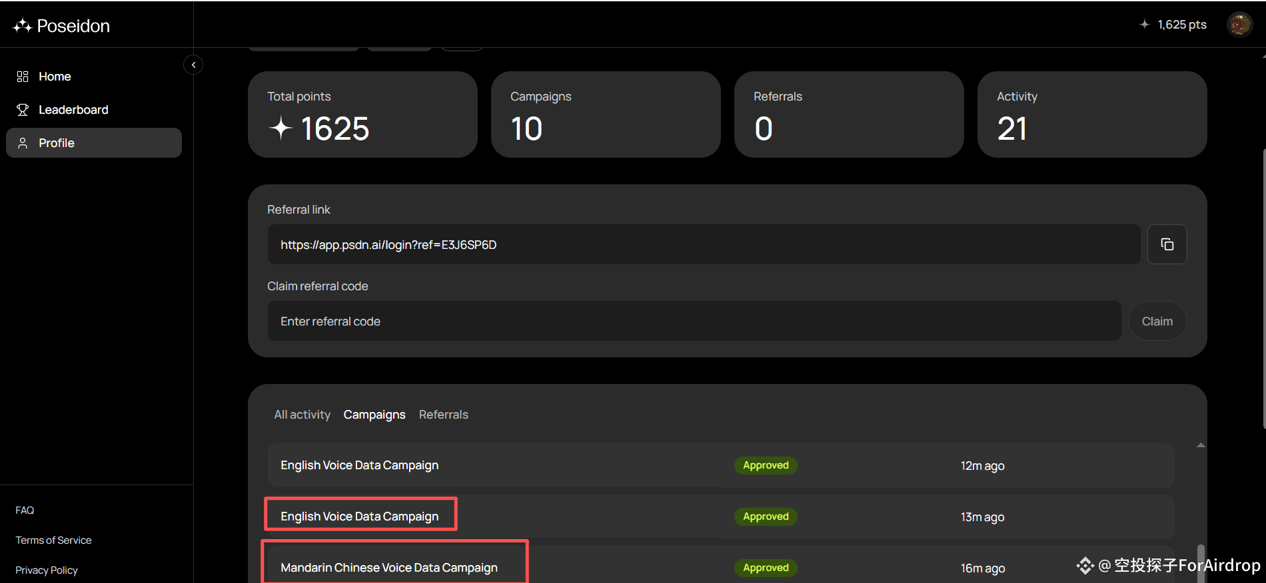Image resolution: width=1266 pixels, height=583 pixels.
Task: Select the Activity stat card
Action: [x=1092, y=114]
